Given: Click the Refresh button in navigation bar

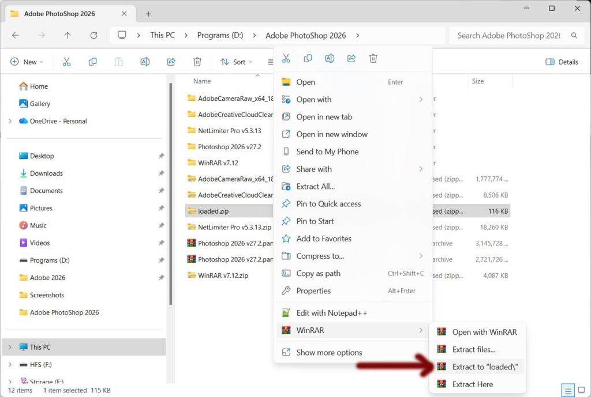Looking at the screenshot, I should (93, 35).
